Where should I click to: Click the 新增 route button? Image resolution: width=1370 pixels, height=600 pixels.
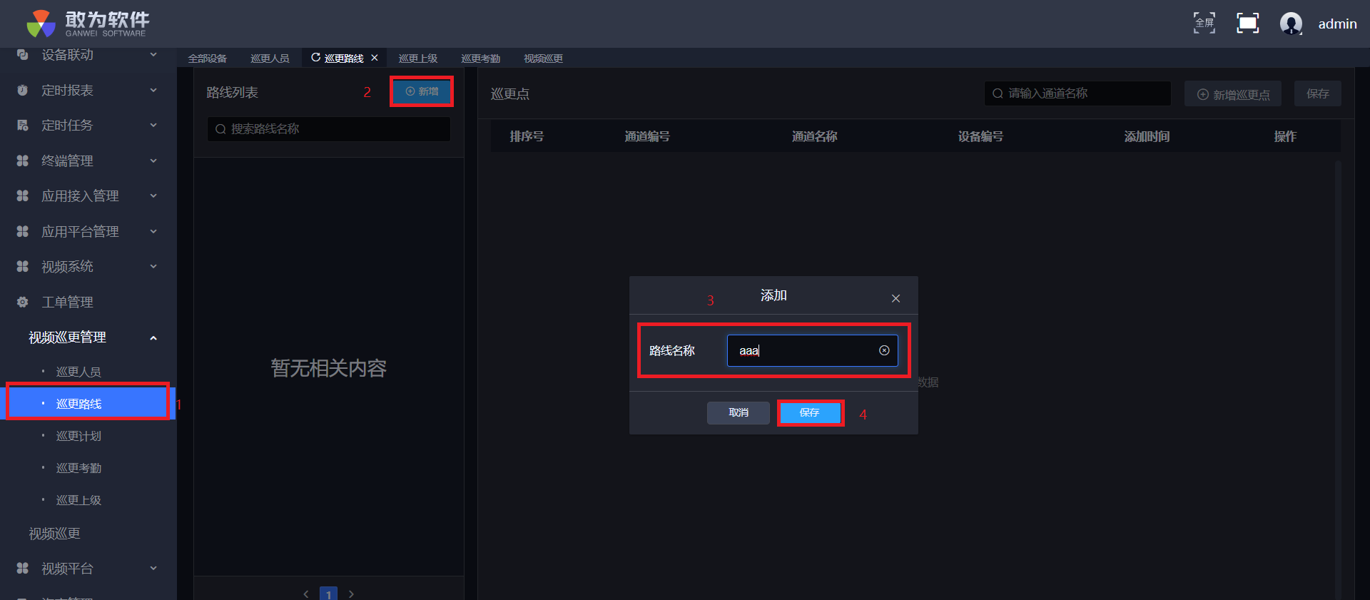point(422,91)
